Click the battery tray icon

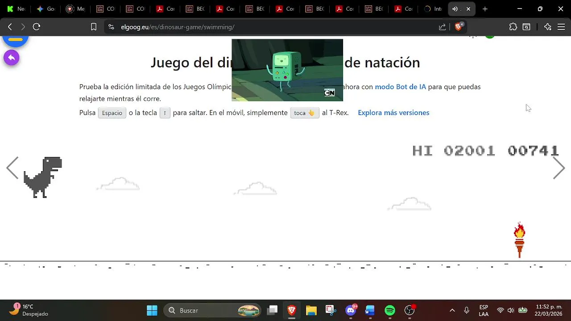tap(523, 310)
